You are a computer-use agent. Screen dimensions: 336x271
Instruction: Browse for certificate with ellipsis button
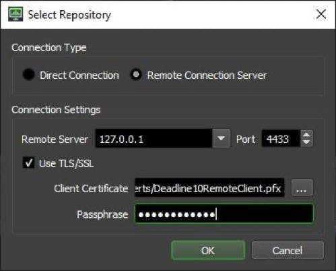click(302, 187)
